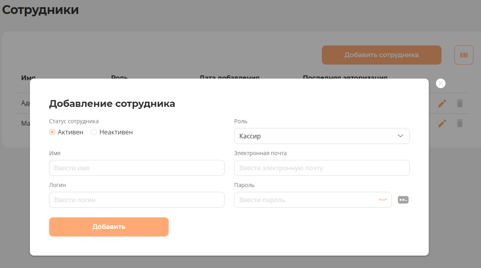The height and width of the screenshot is (268, 481).
Task: Click the barcode icon button
Action: pos(463,55)
